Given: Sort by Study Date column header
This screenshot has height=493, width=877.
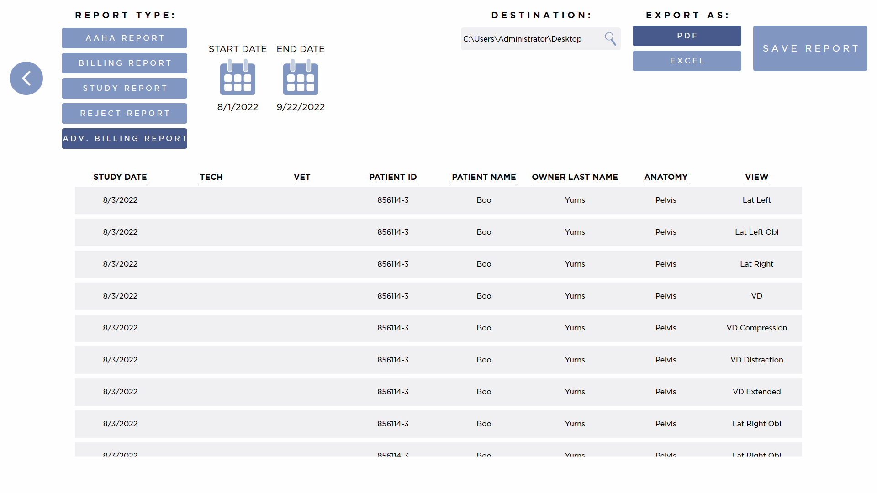Looking at the screenshot, I should coord(120,177).
